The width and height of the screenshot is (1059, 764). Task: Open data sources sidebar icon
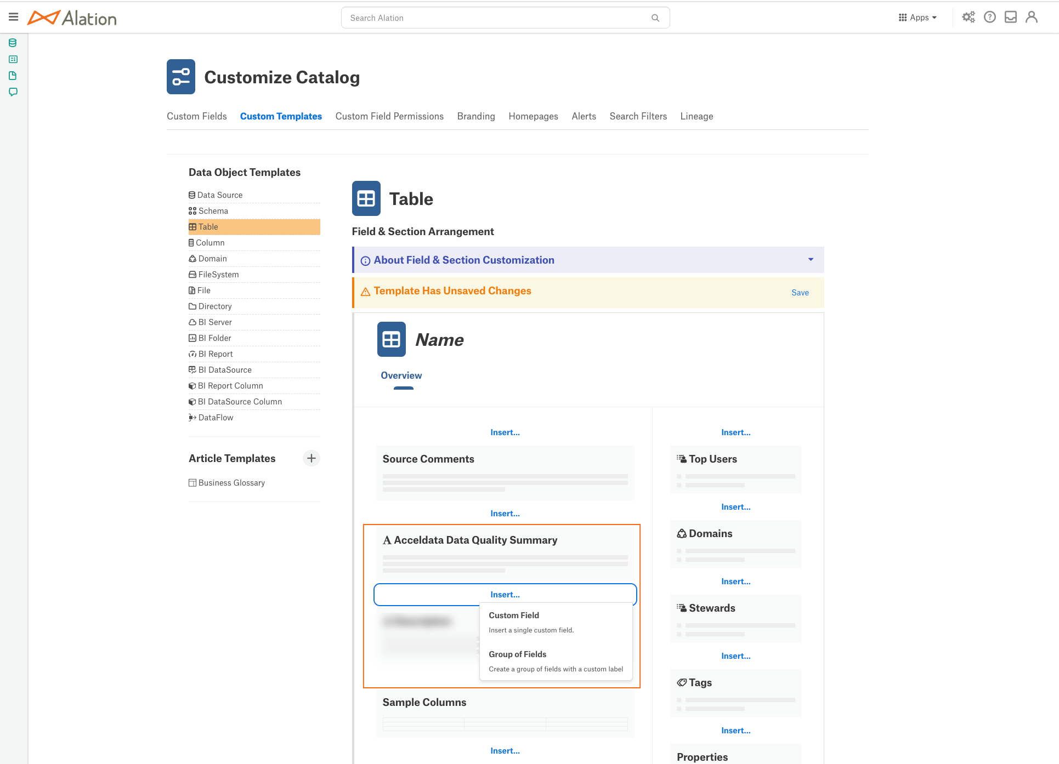point(13,43)
